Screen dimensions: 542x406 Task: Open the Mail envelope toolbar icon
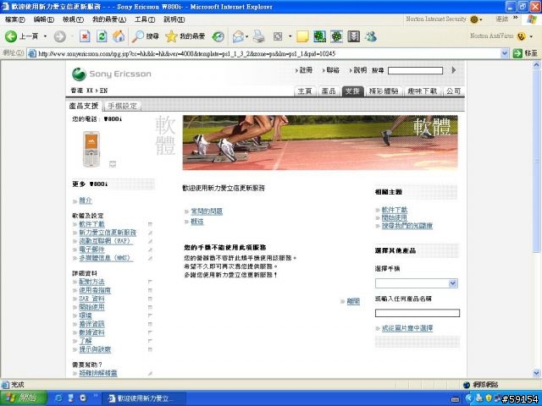238,36
